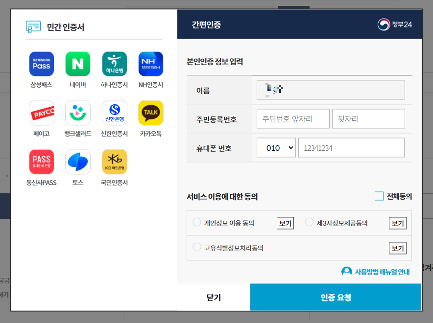Focus the 뒷자리 resident number field
The height and width of the screenshot is (323, 433).
coord(368,118)
